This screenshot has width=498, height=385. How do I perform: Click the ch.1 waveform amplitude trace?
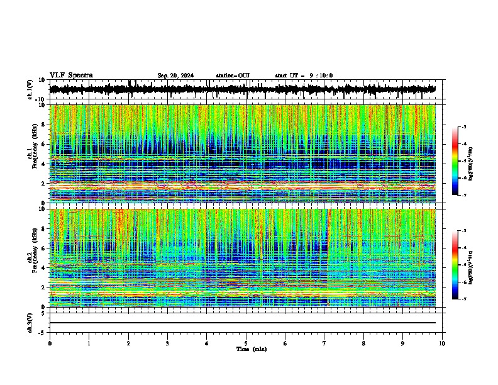243,89
